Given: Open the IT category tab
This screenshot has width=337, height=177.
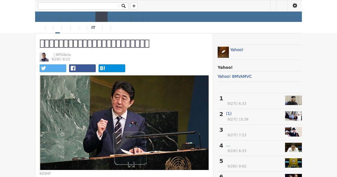Looking at the screenshot, I should tap(93, 28).
